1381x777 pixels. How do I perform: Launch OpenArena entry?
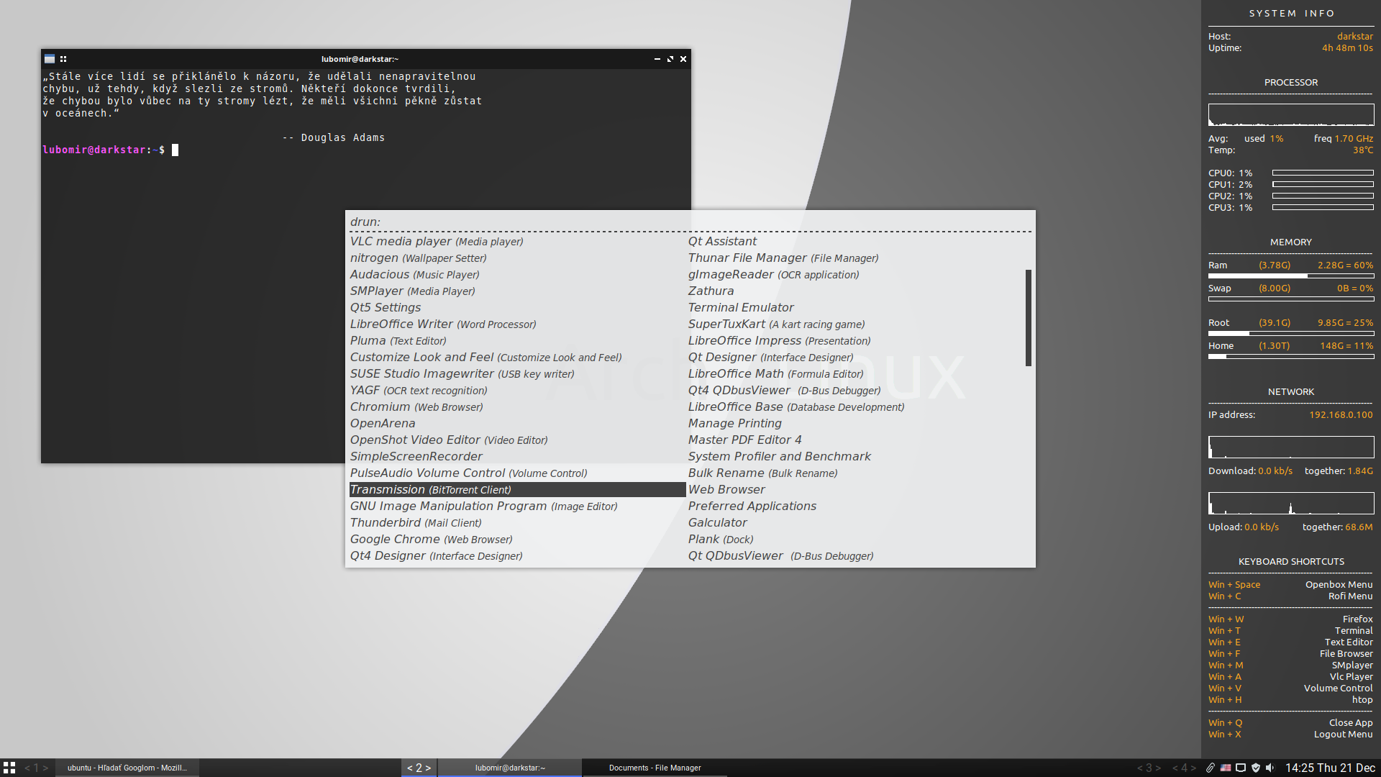tap(517, 424)
